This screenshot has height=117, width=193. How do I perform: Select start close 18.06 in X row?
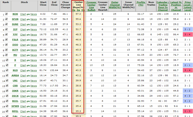tap(43, 60)
